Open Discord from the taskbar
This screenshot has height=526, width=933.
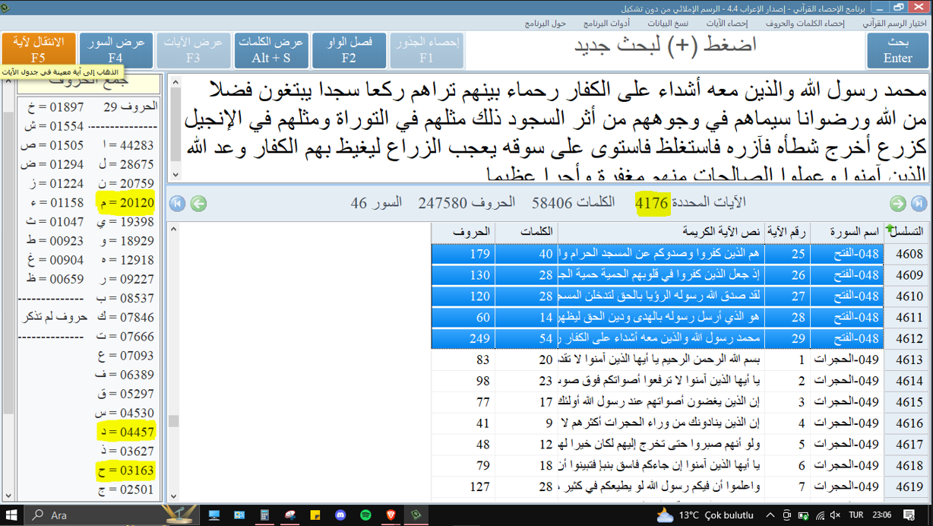[340, 515]
